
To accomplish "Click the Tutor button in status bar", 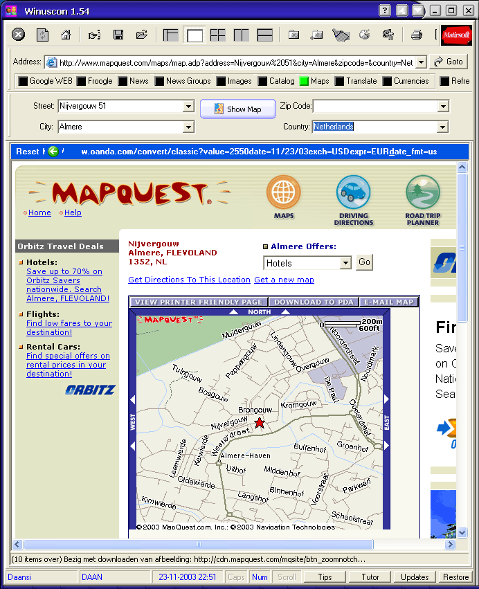I will coord(370,577).
